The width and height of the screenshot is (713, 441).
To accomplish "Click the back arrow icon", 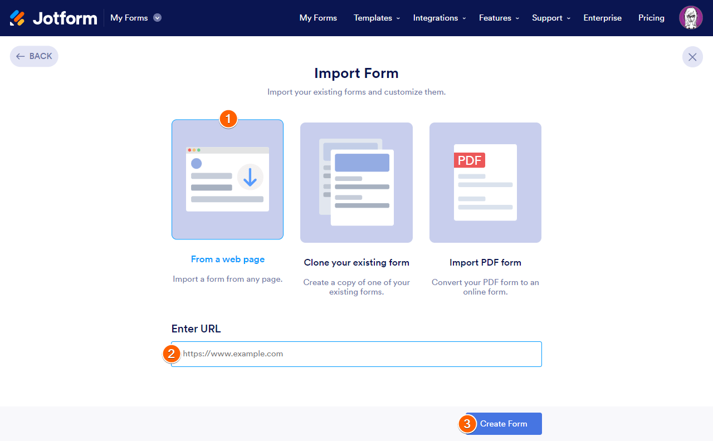I will tap(19, 56).
